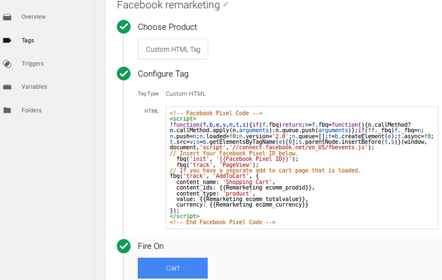Click the opening <script> tag line
Viewport: 442px width, 280px height.
[x=183, y=119]
